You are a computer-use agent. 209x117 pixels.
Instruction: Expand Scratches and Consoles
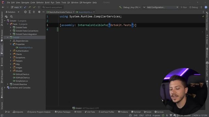tap(5, 88)
